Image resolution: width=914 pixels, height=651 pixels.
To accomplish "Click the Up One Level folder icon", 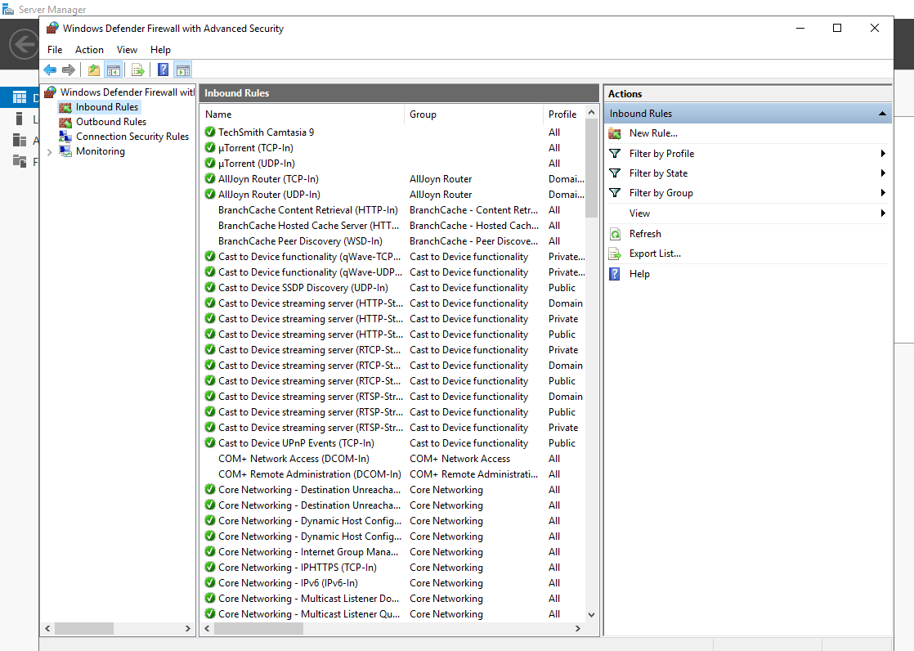I will (x=94, y=70).
